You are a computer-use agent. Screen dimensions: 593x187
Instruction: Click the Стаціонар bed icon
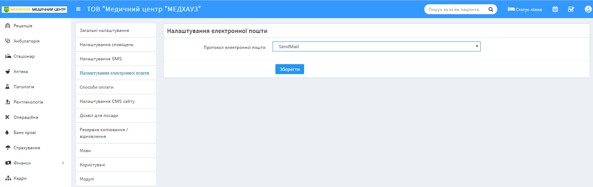pos(7,56)
